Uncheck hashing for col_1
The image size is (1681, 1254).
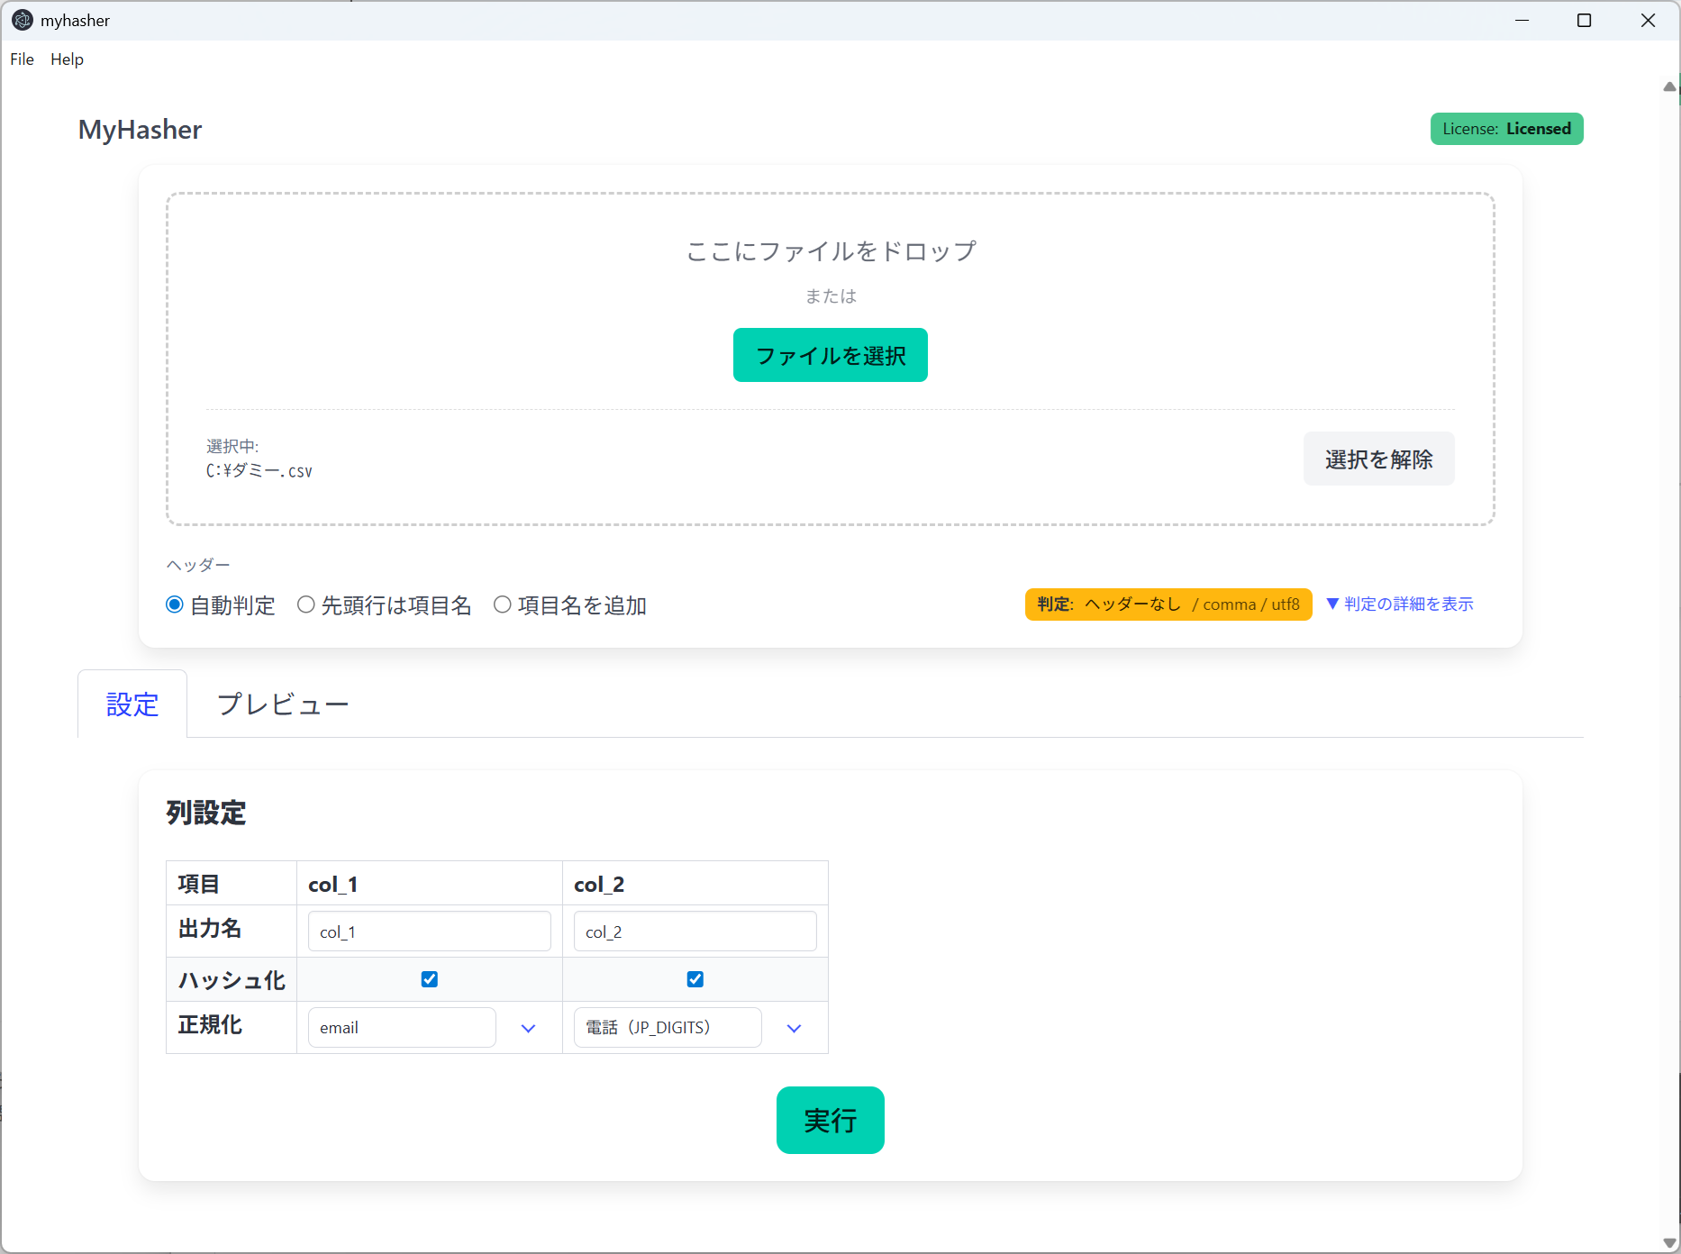coord(430,979)
